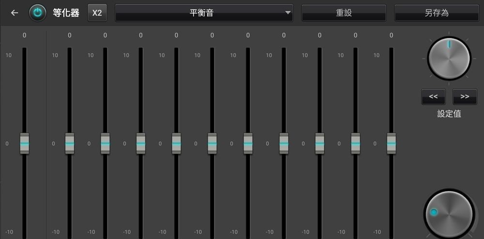Click the 重設 reset button
Viewport: 484px width, 239px height.
tap(344, 13)
